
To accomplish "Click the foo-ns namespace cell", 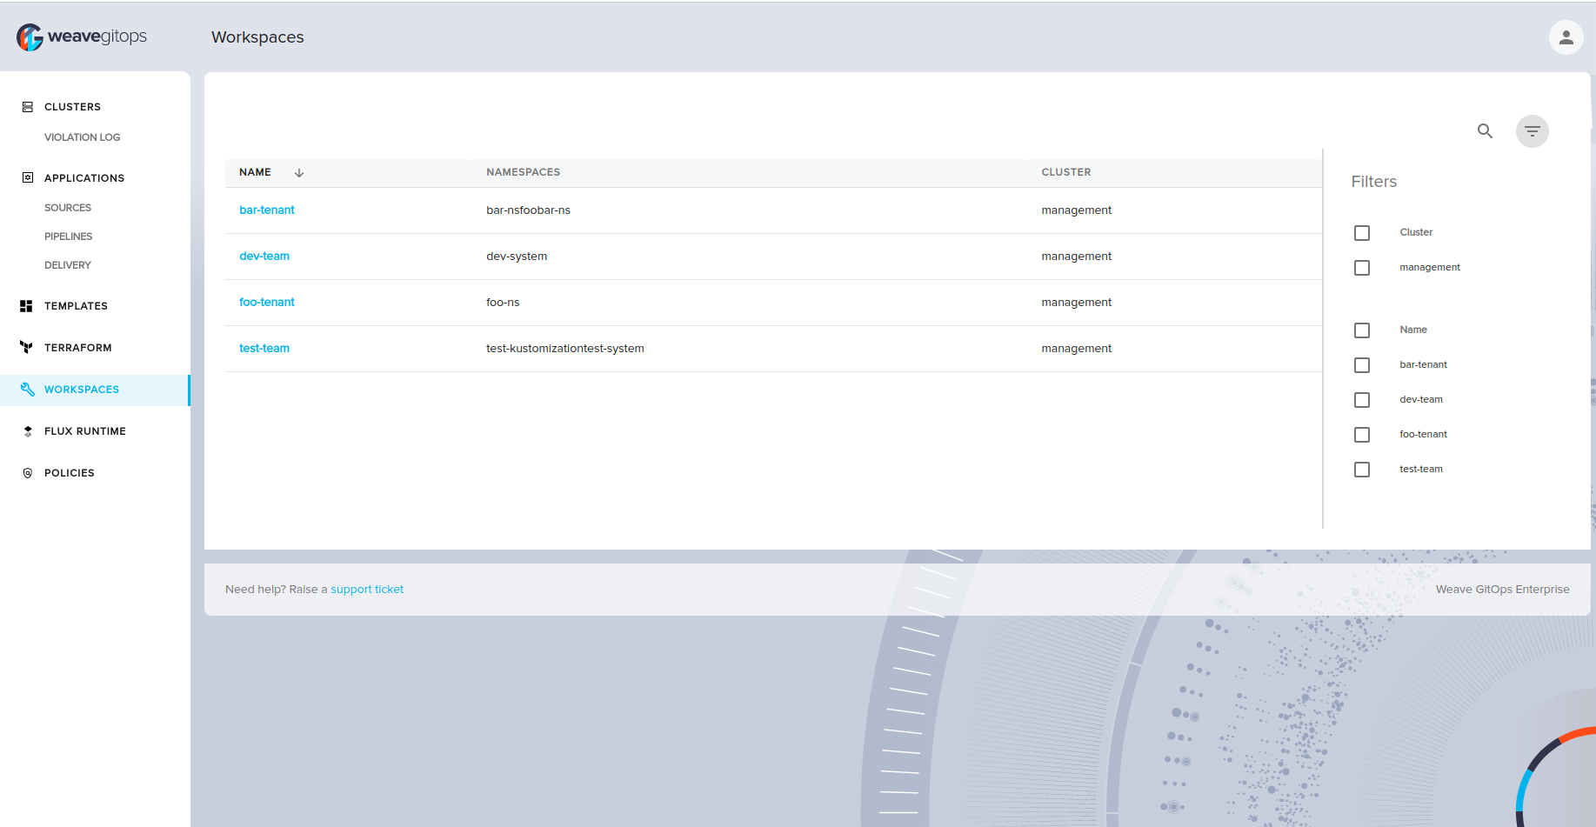I will (503, 303).
